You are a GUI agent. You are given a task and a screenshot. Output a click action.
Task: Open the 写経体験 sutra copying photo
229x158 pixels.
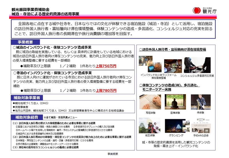click(150, 102)
